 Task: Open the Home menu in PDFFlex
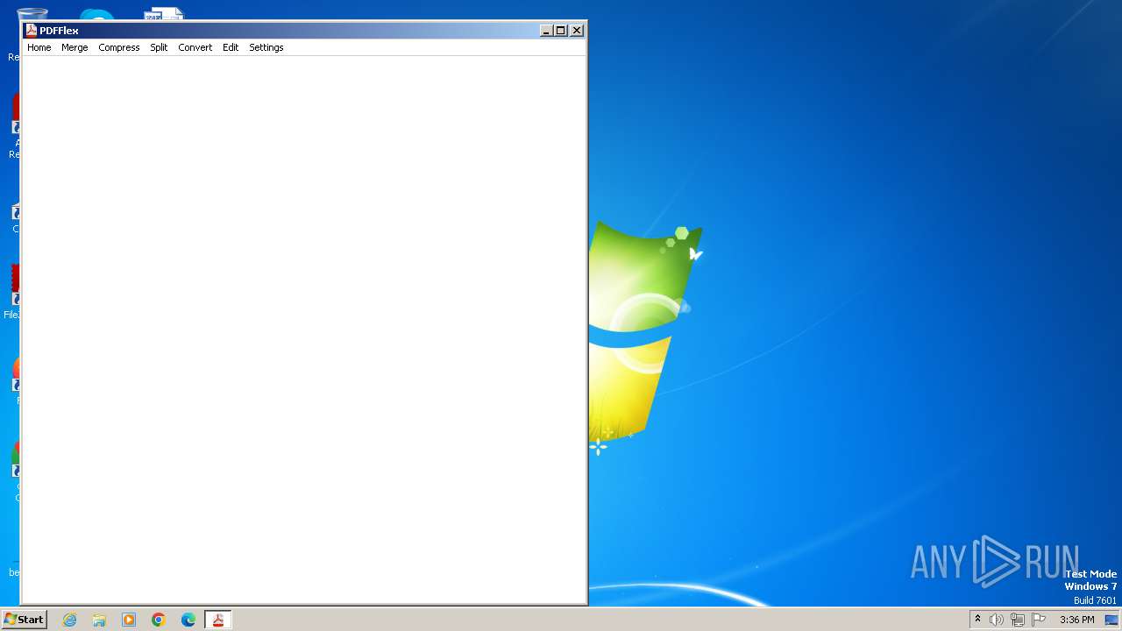39,47
